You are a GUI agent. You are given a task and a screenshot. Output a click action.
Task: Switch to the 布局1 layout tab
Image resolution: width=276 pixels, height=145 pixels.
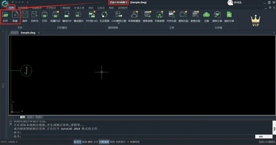click(x=30, y=117)
